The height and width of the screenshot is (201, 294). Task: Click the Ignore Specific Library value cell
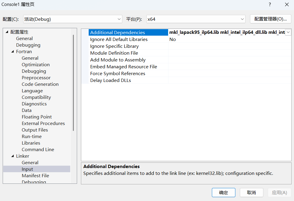click(x=230, y=46)
